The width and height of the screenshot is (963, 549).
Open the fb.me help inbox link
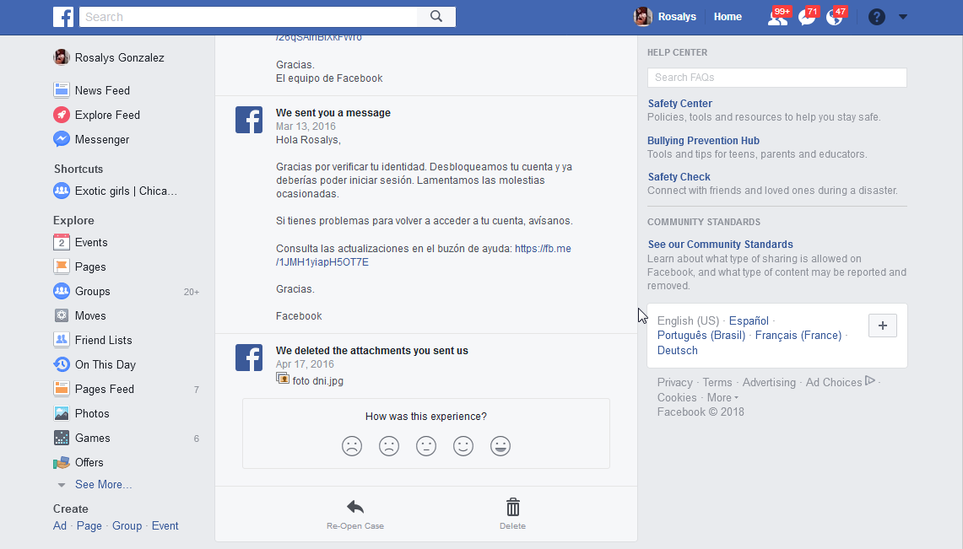point(423,256)
